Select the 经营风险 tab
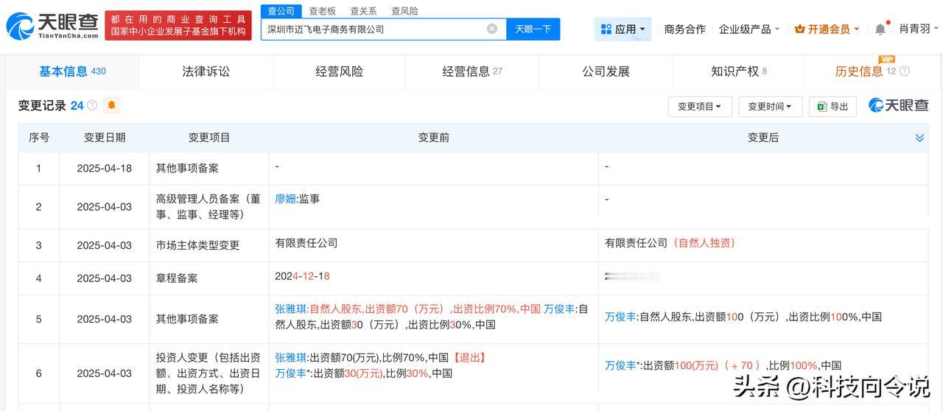The height and width of the screenshot is (411, 943). click(x=339, y=71)
